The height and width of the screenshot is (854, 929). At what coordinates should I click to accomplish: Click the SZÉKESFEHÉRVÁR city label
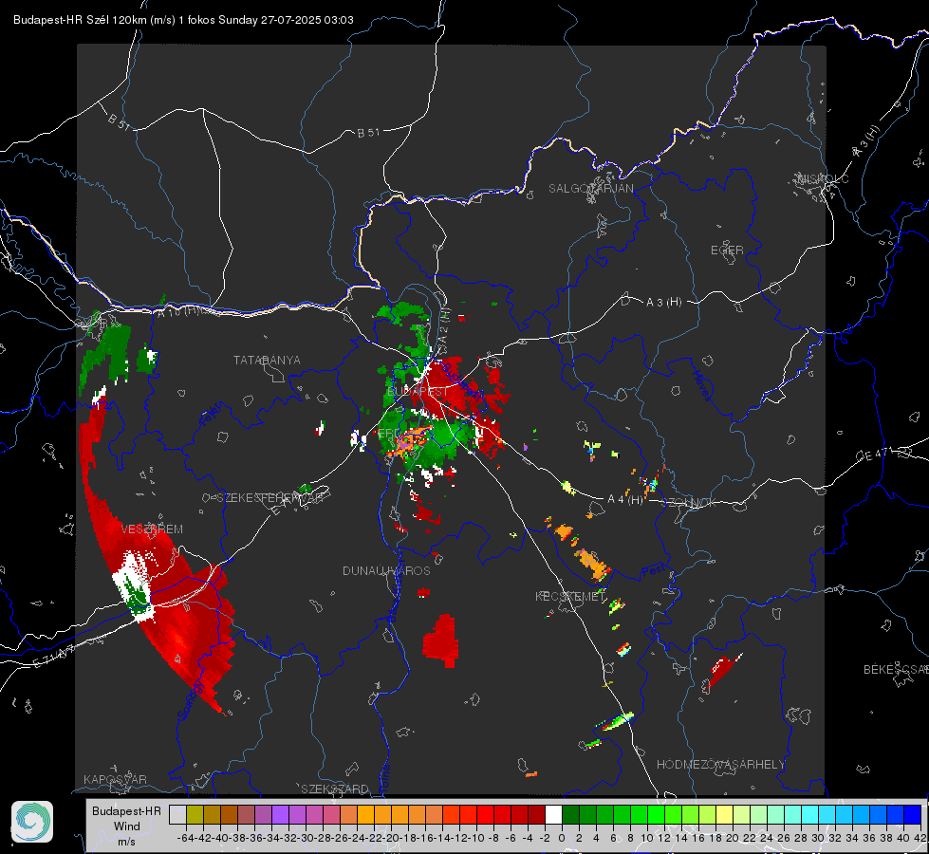272,498
